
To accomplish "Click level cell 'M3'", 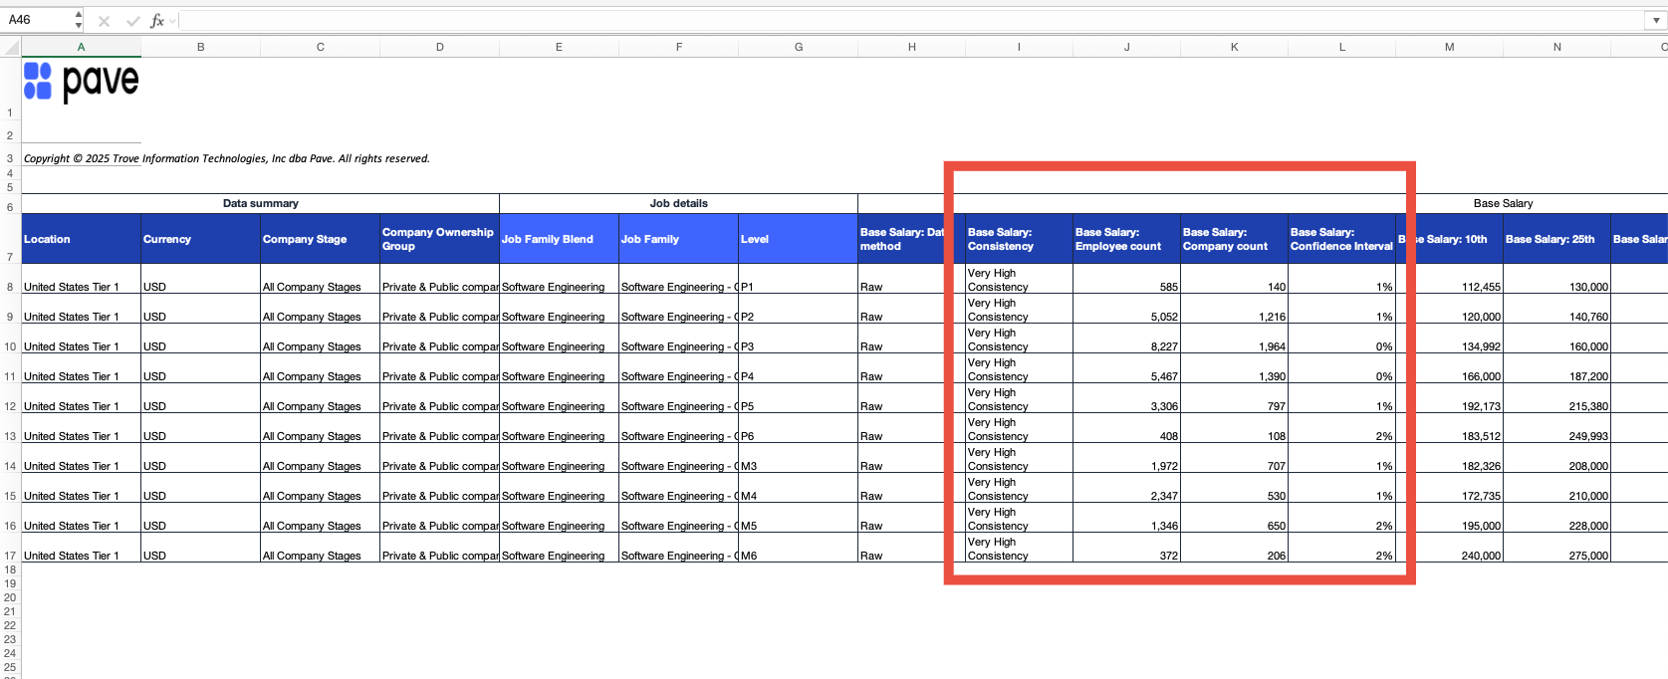I will [799, 458].
